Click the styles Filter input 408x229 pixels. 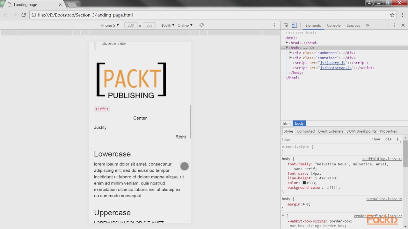click(x=325, y=139)
